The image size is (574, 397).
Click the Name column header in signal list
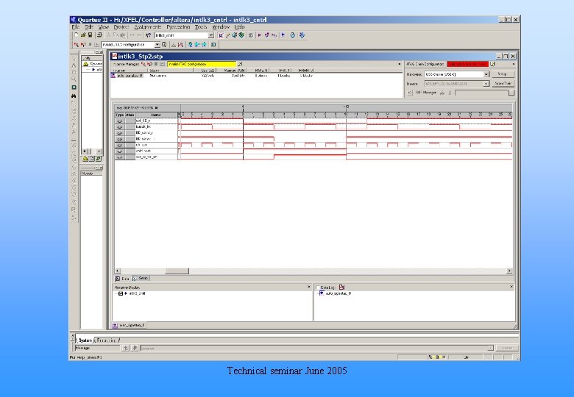[156, 115]
